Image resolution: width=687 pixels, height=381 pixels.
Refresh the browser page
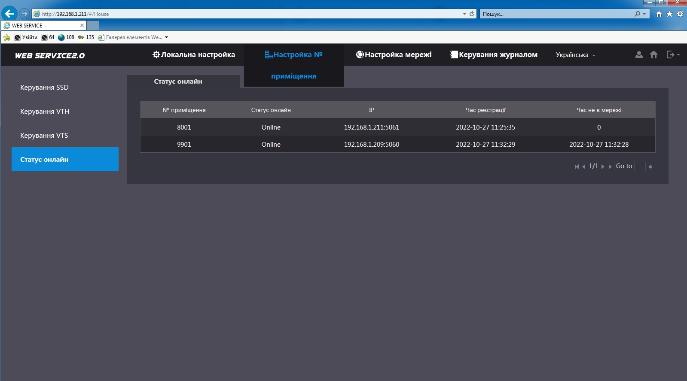pyautogui.click(x=472, y=14)
